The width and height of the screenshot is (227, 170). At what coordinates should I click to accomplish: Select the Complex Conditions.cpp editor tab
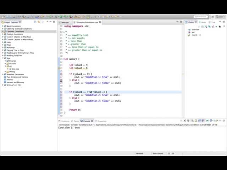click(87, 22)
